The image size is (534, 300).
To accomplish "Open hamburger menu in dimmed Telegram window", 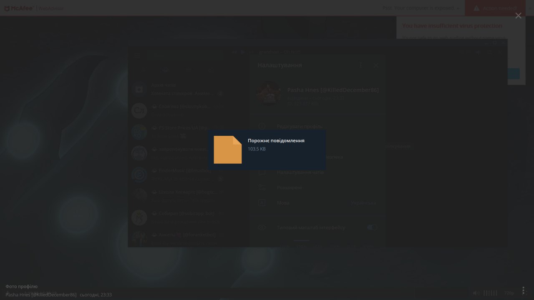I will pyautogui.click(x=138, y=56).
